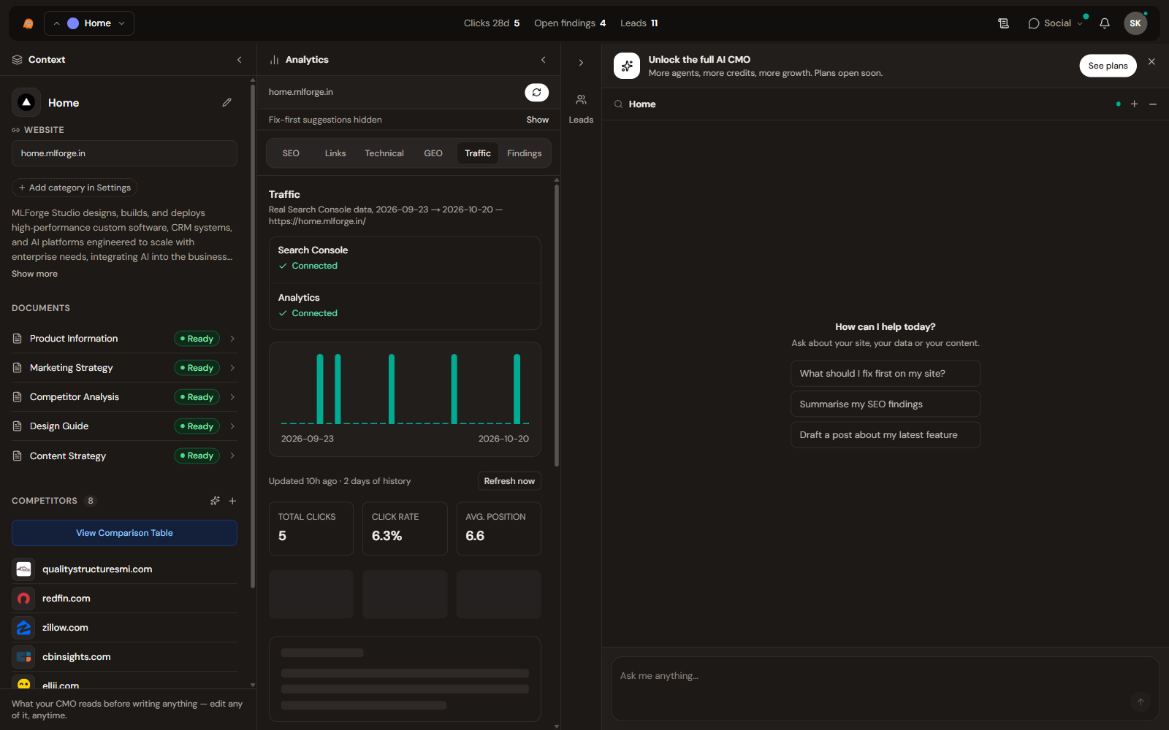The image size is (1169, 730).
Task: Open notifications bell
Action: (x=1105, y=23)
